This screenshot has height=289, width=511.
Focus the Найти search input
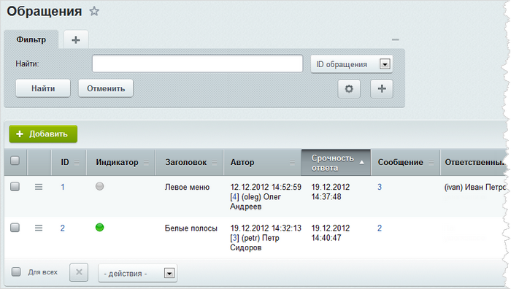pyautogui.click(x=198, y=64)
